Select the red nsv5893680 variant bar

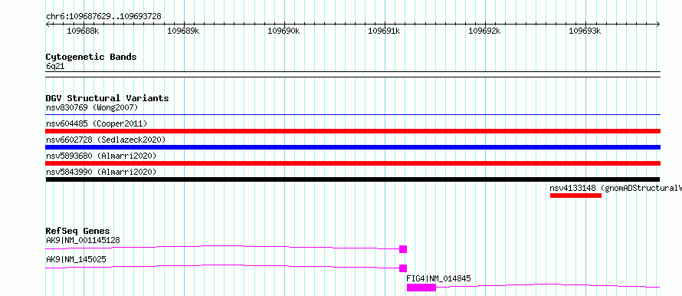[352, 163]
